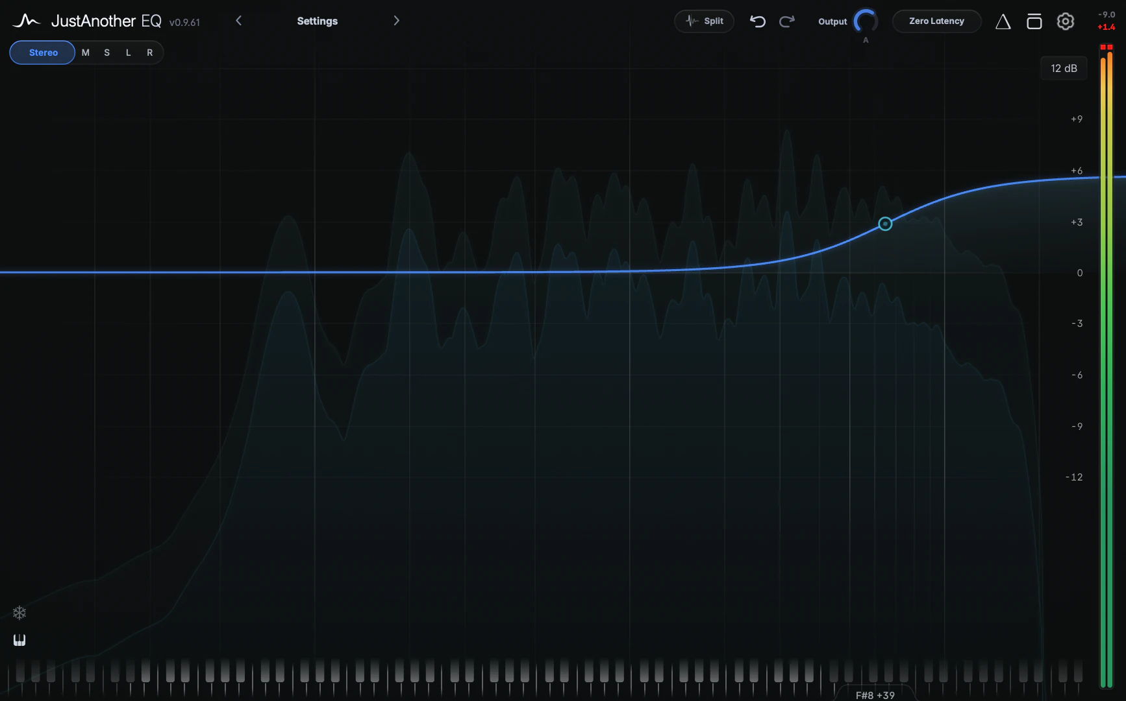This screenshot has height=701, width=1126.
Task: Select Stereo channel mode
Action: [43, 53]
